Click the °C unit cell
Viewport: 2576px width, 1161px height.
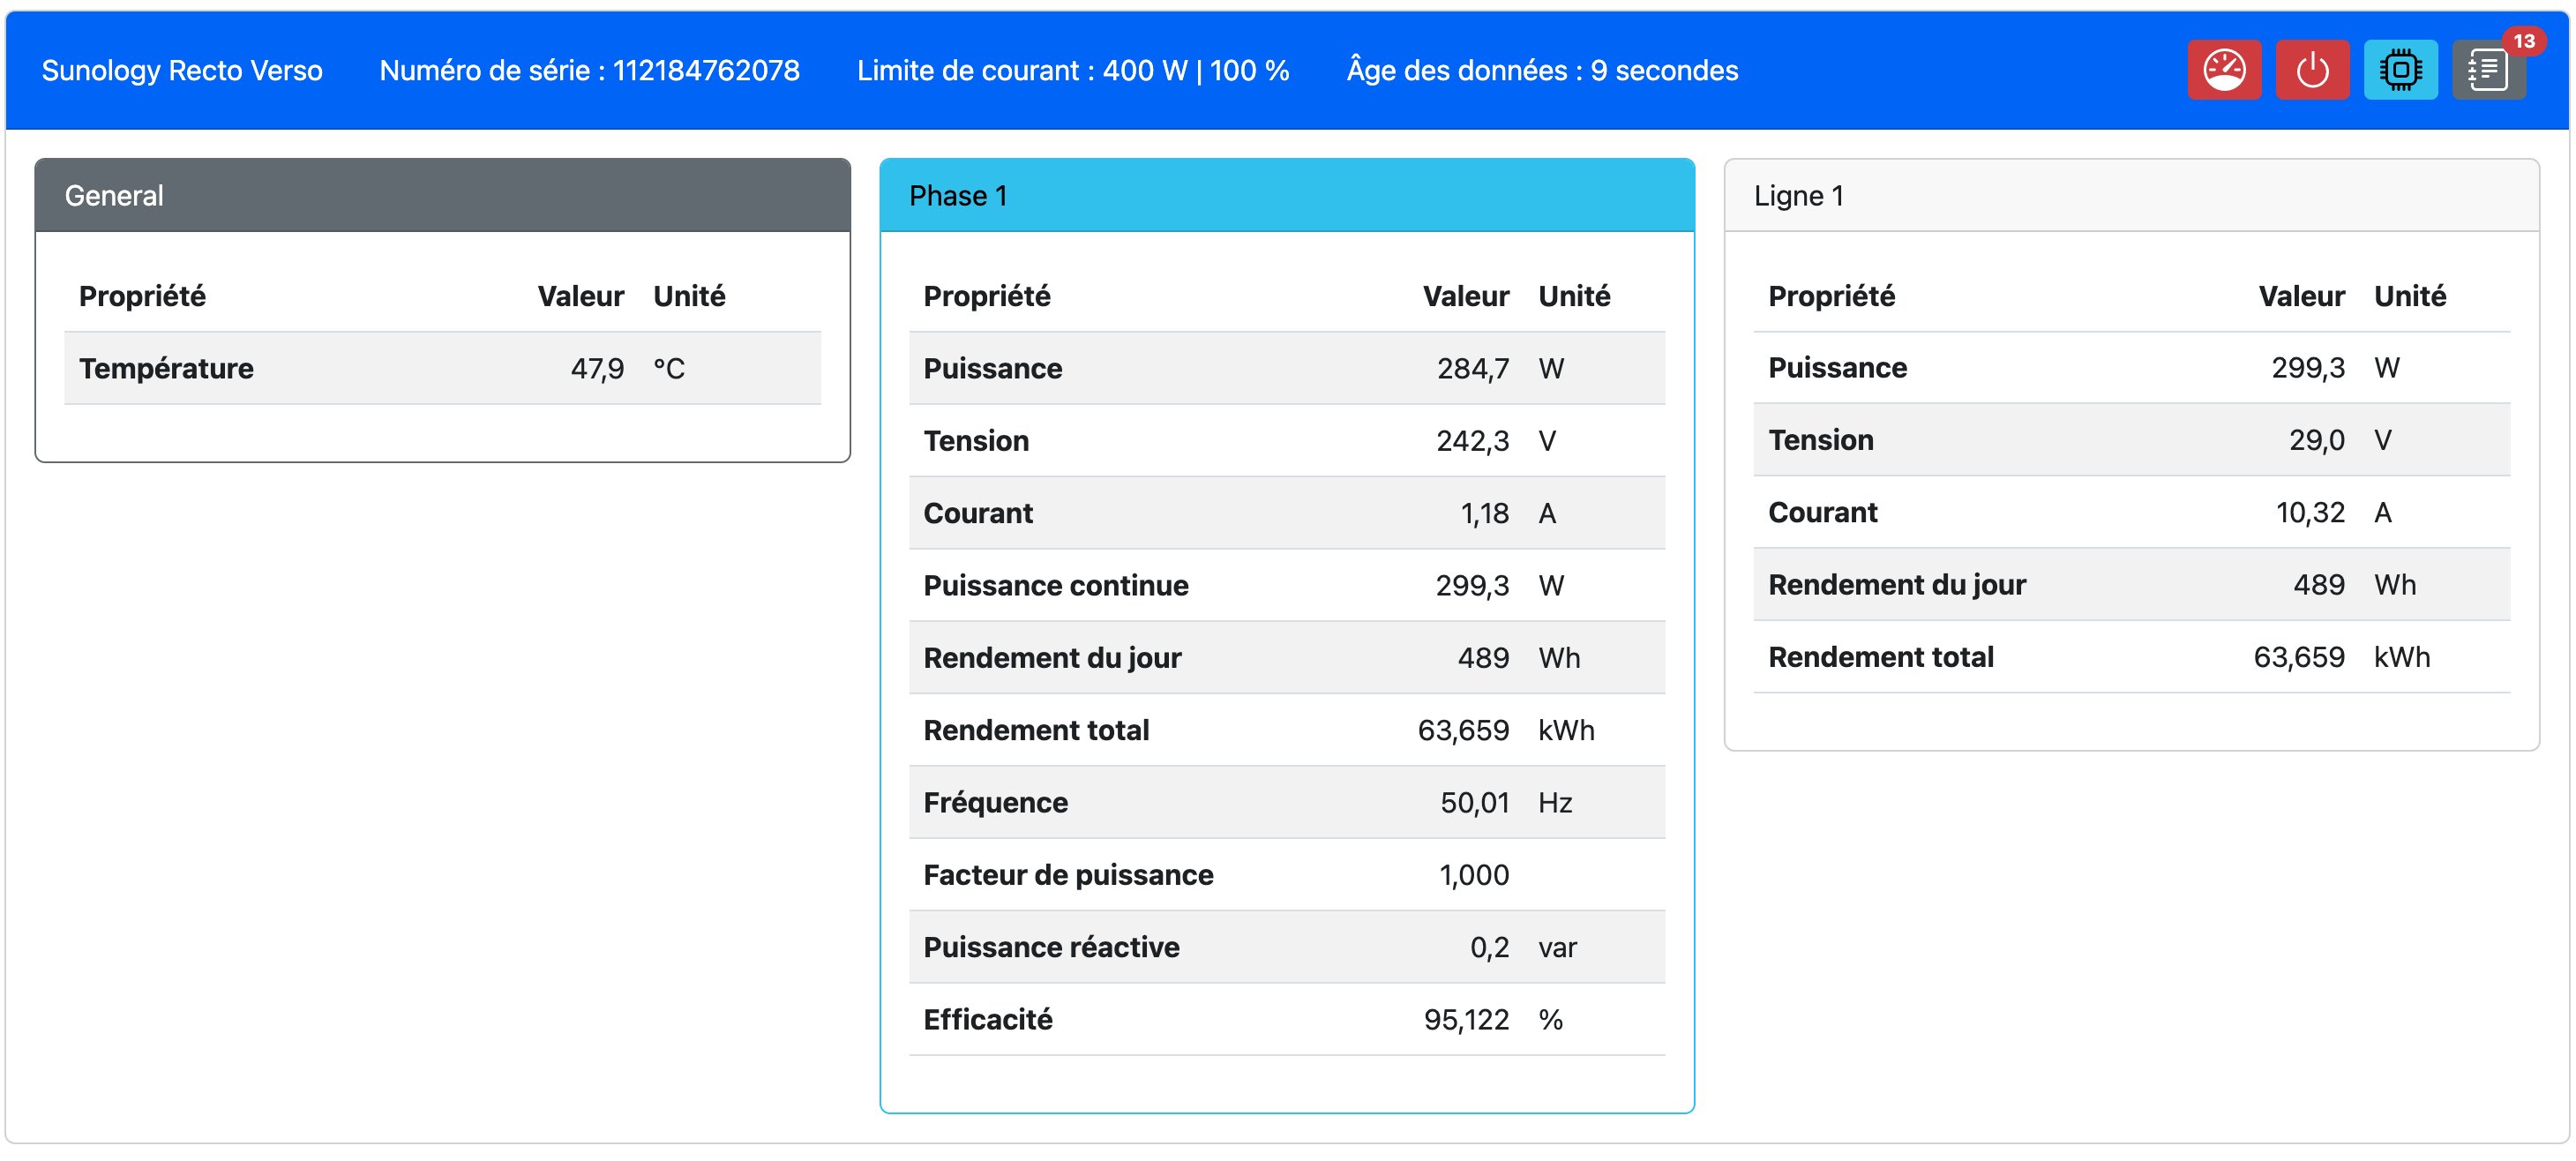[x=669, y=368]
